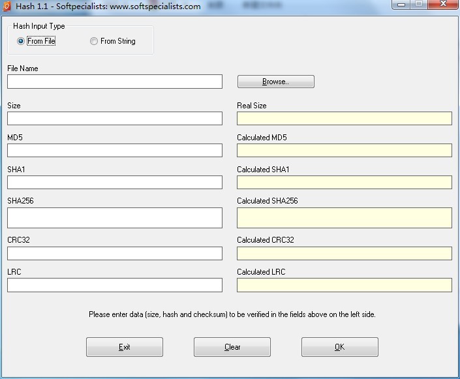Click the Calculated SHA256 output box
The height and width of the screenshot is (379, 460).
(x=344, y=218)
